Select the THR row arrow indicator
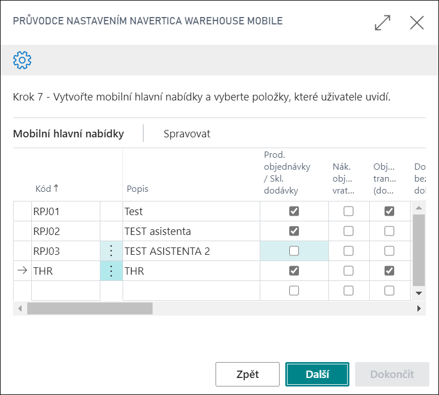The height and width of the screenshot is (395, 439). (22, 271)
